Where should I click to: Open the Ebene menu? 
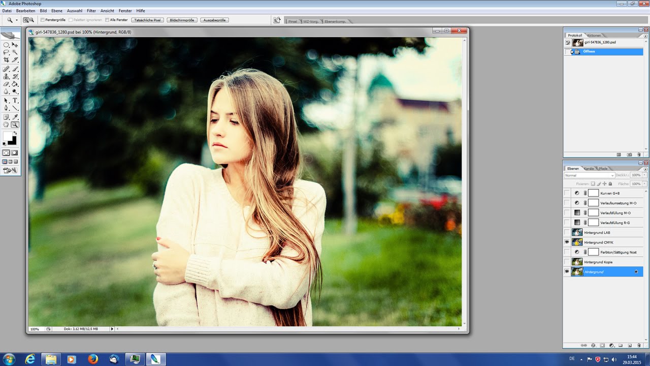click(57, 11)
